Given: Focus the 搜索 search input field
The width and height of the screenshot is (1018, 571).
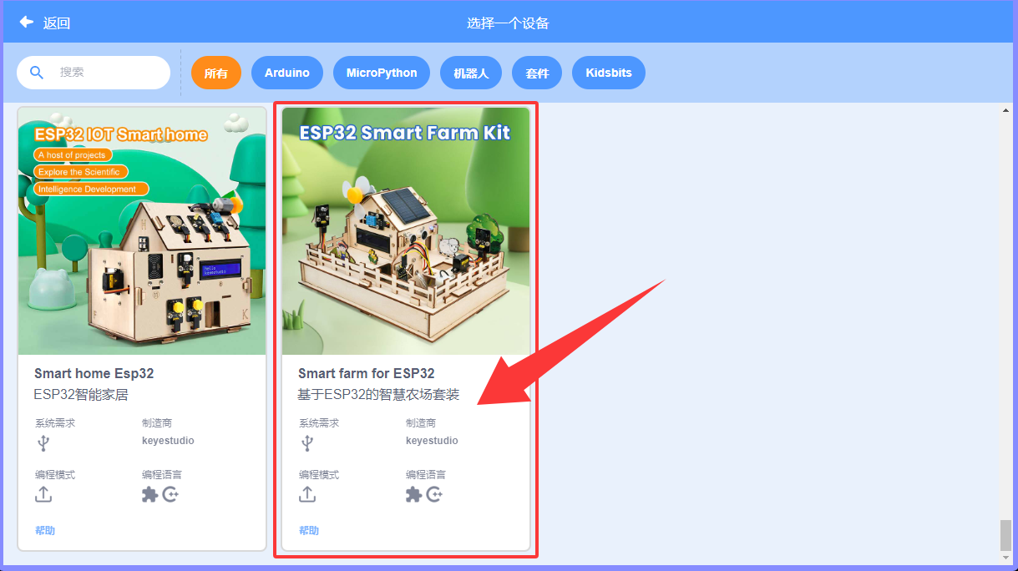Looking at the screenshot, I should tap(94, 73).
